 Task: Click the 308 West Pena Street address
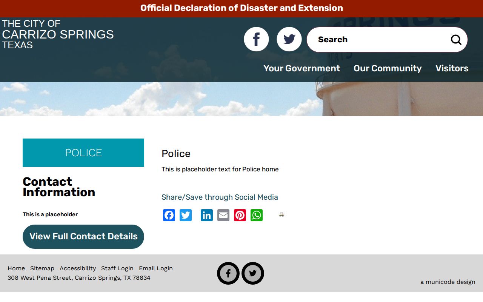[79, 278]
